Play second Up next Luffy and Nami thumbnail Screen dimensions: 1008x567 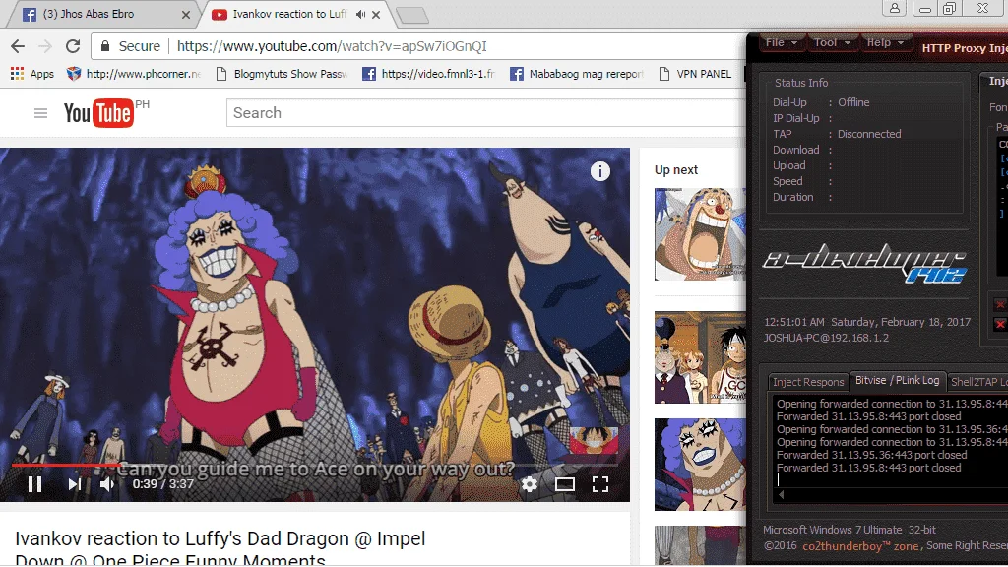[x=700, y=357]
